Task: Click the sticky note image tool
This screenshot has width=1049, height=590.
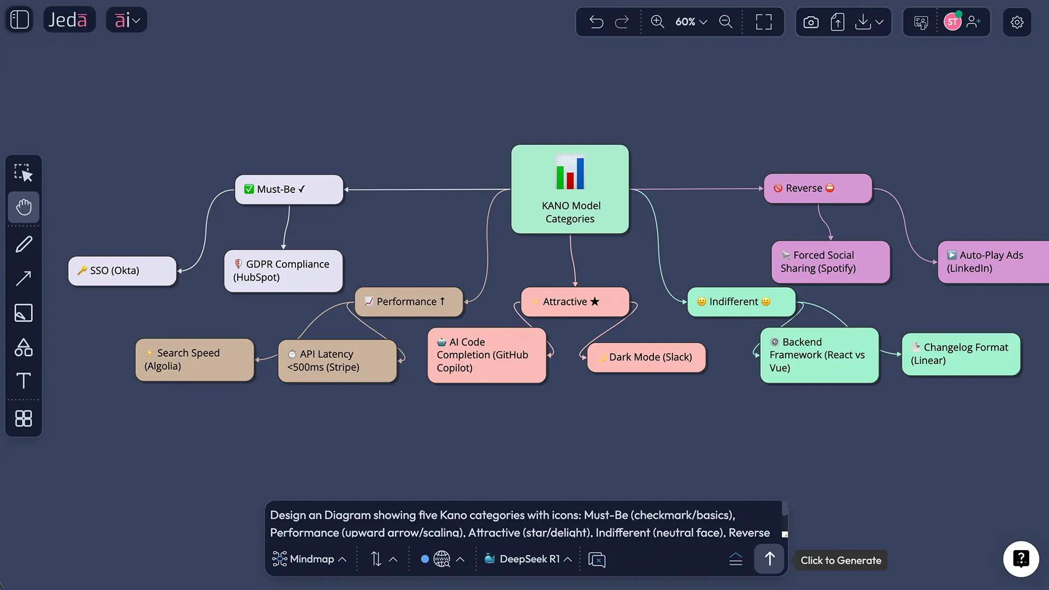Action: click(23, 313)
